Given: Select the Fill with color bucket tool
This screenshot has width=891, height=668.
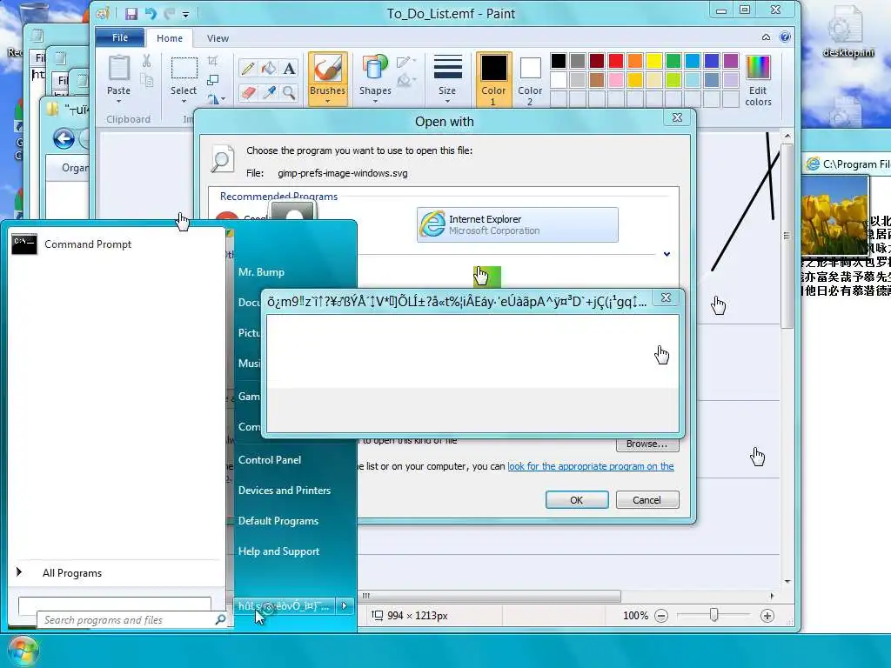Looking at the screenshot, I should [269, 69].
